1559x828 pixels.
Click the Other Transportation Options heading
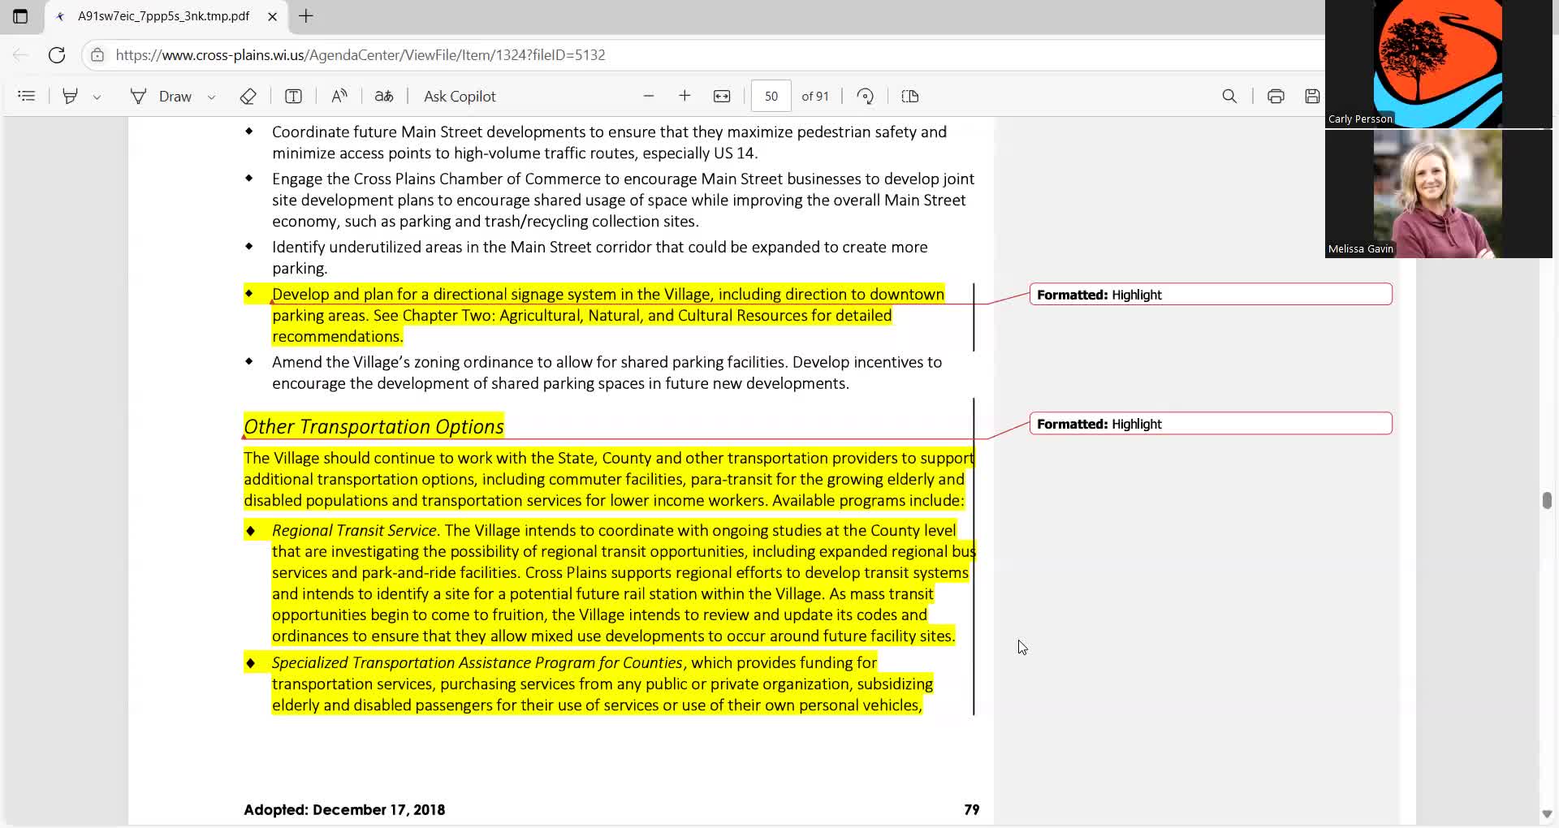[x=374, y=426]
